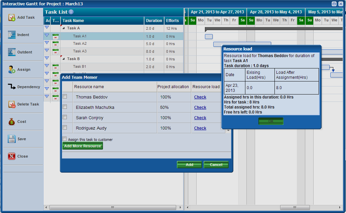The height and width of the screenshot is (213, 346).
Task: Click the Add Task icon
Action: [x=12, y=18]
